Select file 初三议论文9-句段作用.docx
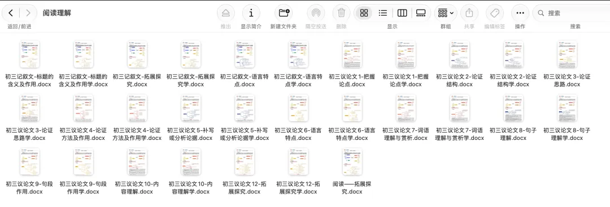 point(29,171)
